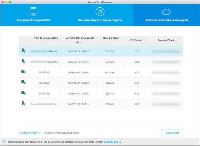Click the Taille du fichier header
Screen dimensions: 200x146
point(111,38)
